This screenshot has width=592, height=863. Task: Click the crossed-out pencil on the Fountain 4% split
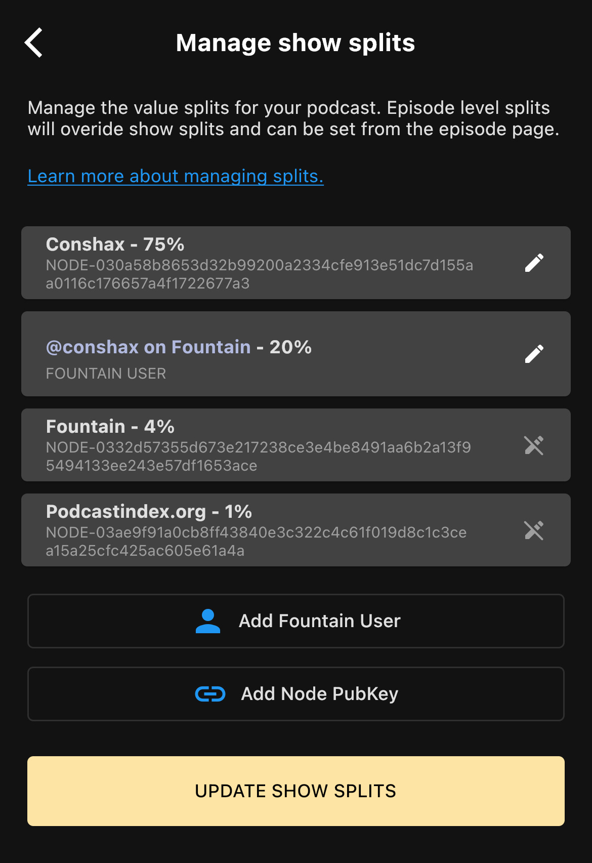(534, 445)
